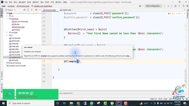This screenshot has width=189, height=106.
Task: Click the taskbar search box
Action: (30, 103)
